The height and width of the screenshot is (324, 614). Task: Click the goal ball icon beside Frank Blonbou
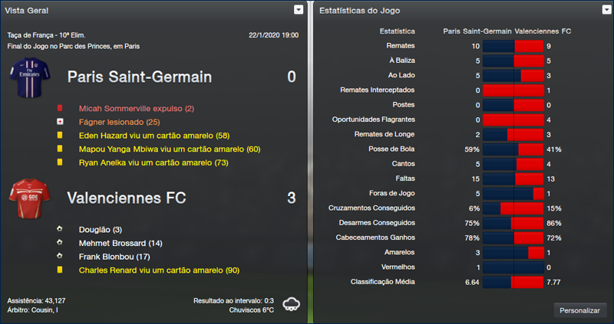coord(59,257)
